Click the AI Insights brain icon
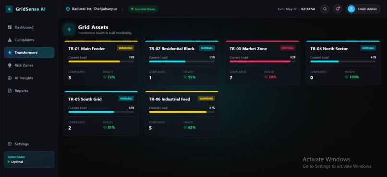The image size is (387, 177). tap(10, 78)
